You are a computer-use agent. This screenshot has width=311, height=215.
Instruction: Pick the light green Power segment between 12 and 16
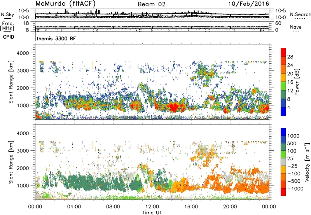[x=283, y=86]
